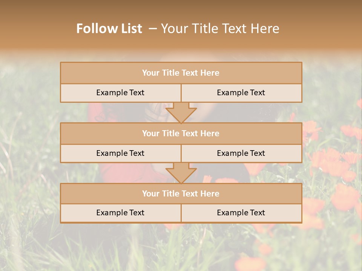Select the third block's "Your Title Text Here" header

pyautogui.click(x=181, y=193)
